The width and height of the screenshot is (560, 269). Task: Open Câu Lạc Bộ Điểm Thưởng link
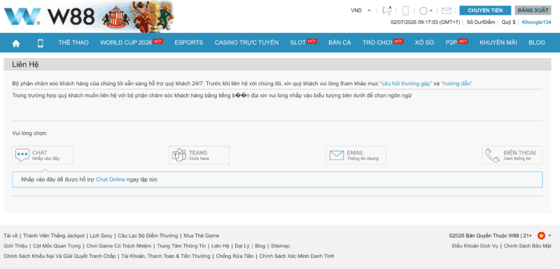point(148,235)
